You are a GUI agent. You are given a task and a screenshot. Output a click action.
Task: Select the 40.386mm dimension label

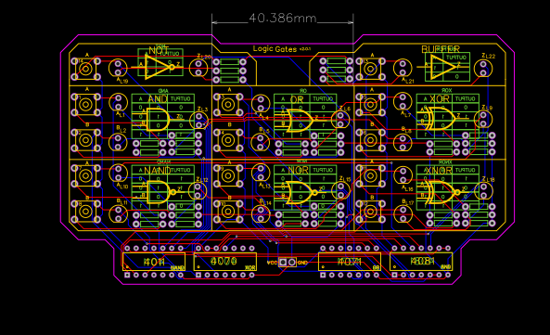(x=282, y=19)
